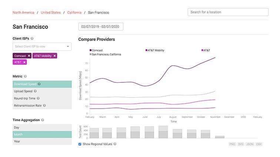Select the Retransmission Rate metric
Screen dimensions: 280x157
point(42,106)
